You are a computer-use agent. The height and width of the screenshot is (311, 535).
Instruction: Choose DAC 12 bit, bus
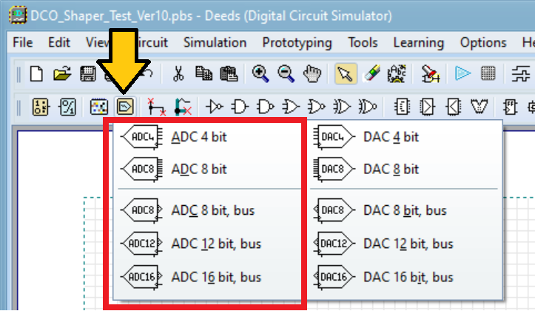pyautogui.click(x=404, y=244)
